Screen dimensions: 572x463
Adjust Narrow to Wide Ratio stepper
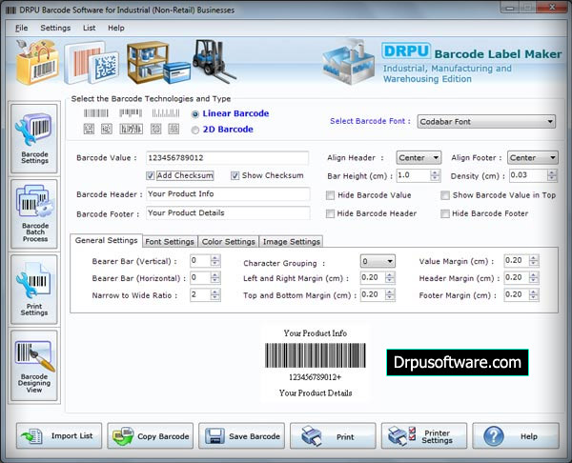(x=215, y=294)
